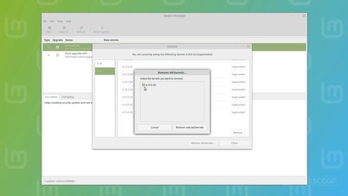Sort the update list by the Upgrade column header
Image resolution: width=348 pixels, height=196 pixels.
coord(58,40)
